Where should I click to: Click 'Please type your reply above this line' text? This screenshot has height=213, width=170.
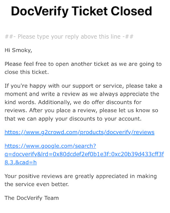click(69, 37)
